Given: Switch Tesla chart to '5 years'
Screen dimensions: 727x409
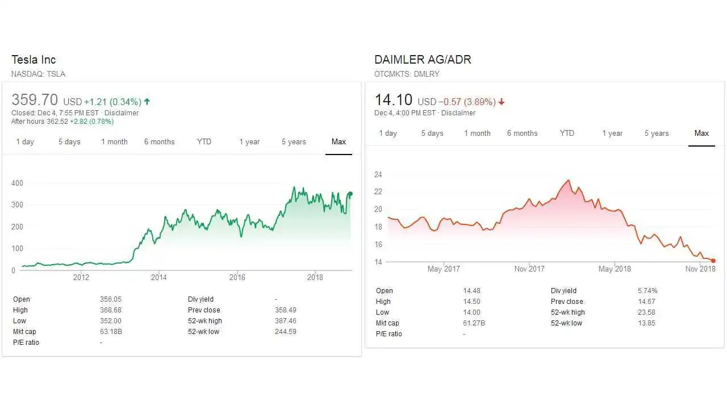Looking at the screenshot, I should pyautogui.click(x=294, y=141).
